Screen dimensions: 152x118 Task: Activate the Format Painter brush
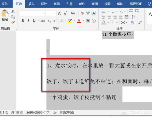tap(13, 22)
